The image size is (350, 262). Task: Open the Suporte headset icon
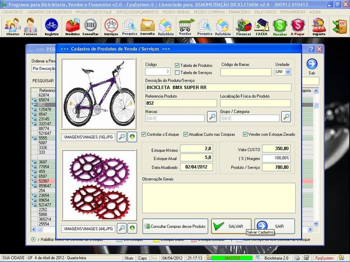point(319,27)
